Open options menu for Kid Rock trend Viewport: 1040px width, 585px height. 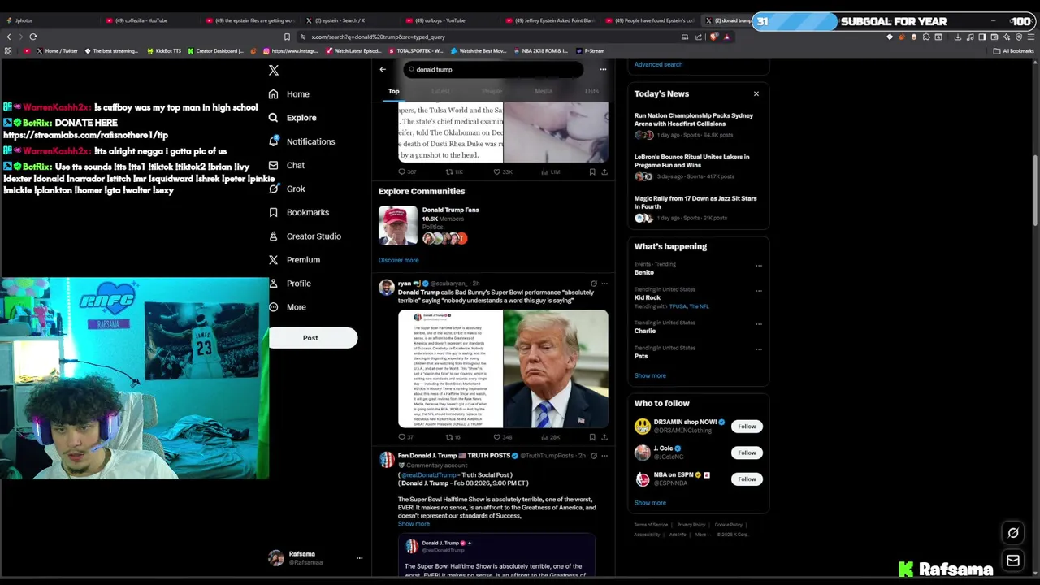click(759, 291)
